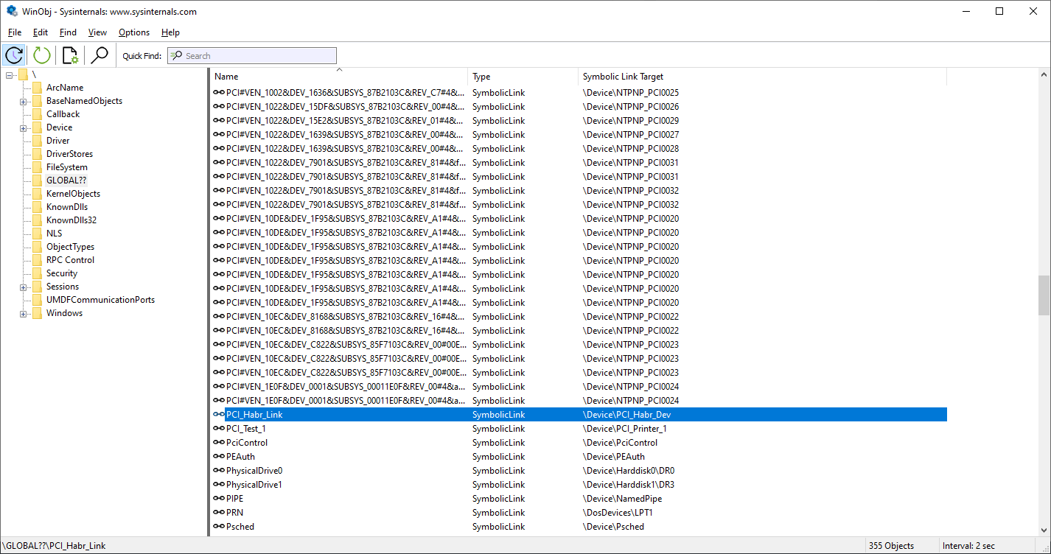Click the Interval: 2 sec status entry
Viewport: 1051px width, 554px height.
point(969,546)
